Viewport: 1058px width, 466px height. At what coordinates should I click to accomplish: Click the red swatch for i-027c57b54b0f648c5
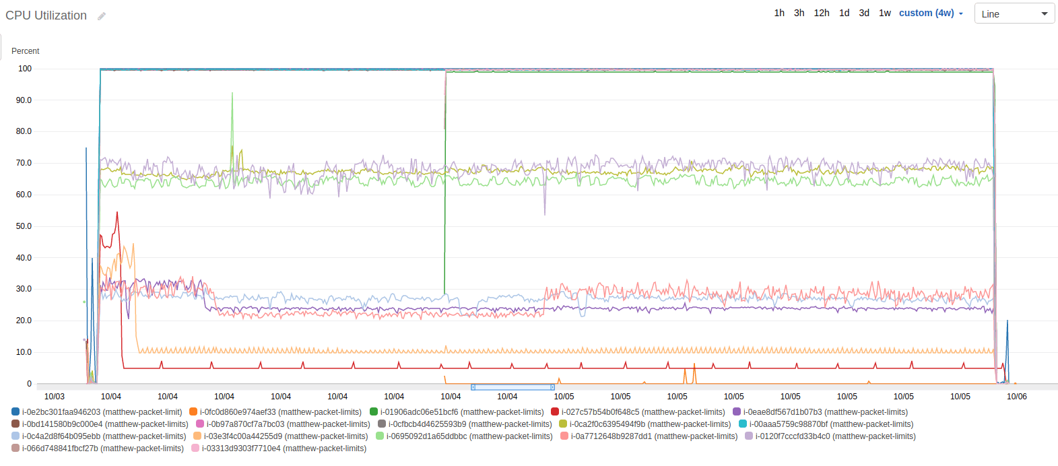[x=555, y=412]
